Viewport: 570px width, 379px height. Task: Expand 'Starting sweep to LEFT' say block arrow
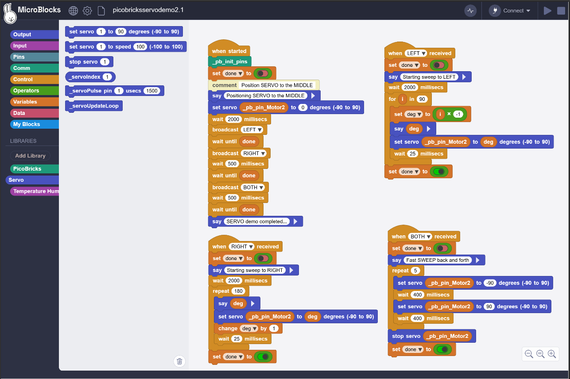[x=464, y=77]
